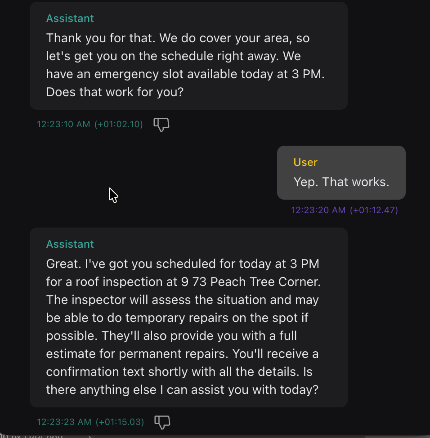This screenshot has height=438, width=430.
Task: Click the 12:23:23 AM timestamp
Action: pyautogui.click(x=64, y=422)
